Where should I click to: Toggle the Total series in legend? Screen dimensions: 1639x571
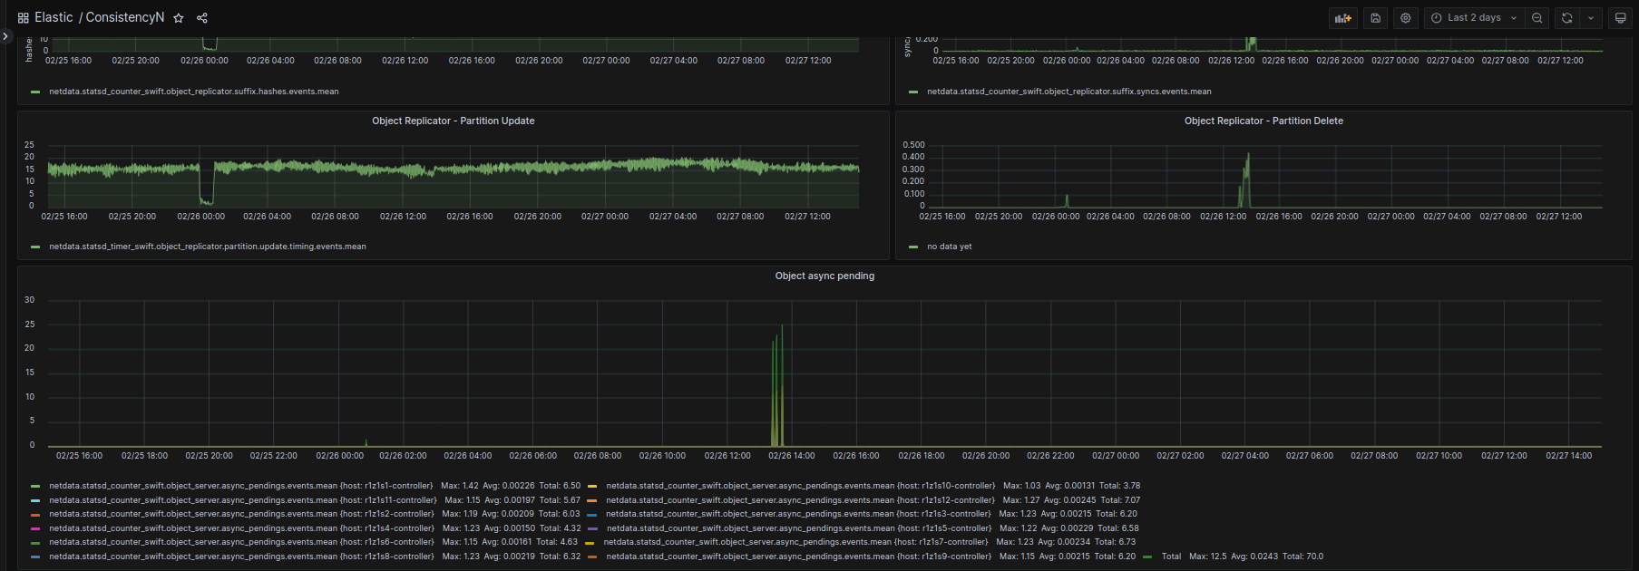[x=1171, y=556]
